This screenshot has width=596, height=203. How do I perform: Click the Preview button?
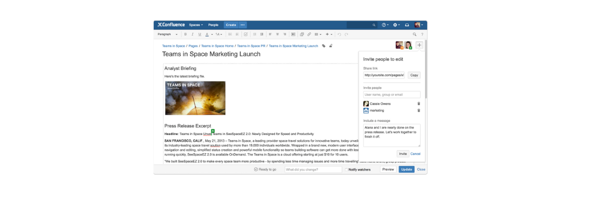click(x=388, y=170)
